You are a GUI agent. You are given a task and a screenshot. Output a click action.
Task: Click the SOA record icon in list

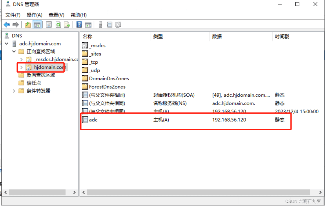click(x=85, y=95)
